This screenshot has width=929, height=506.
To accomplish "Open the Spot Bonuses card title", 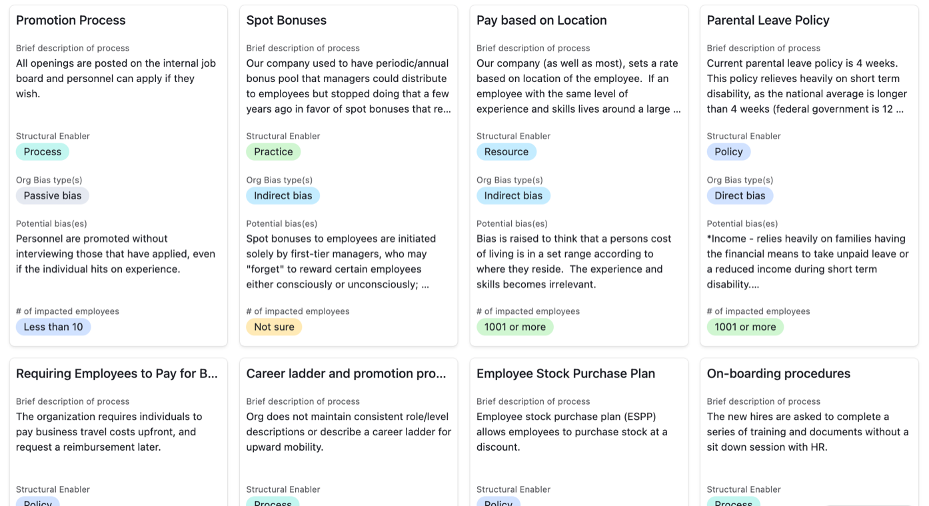I will tap(286, 20).
